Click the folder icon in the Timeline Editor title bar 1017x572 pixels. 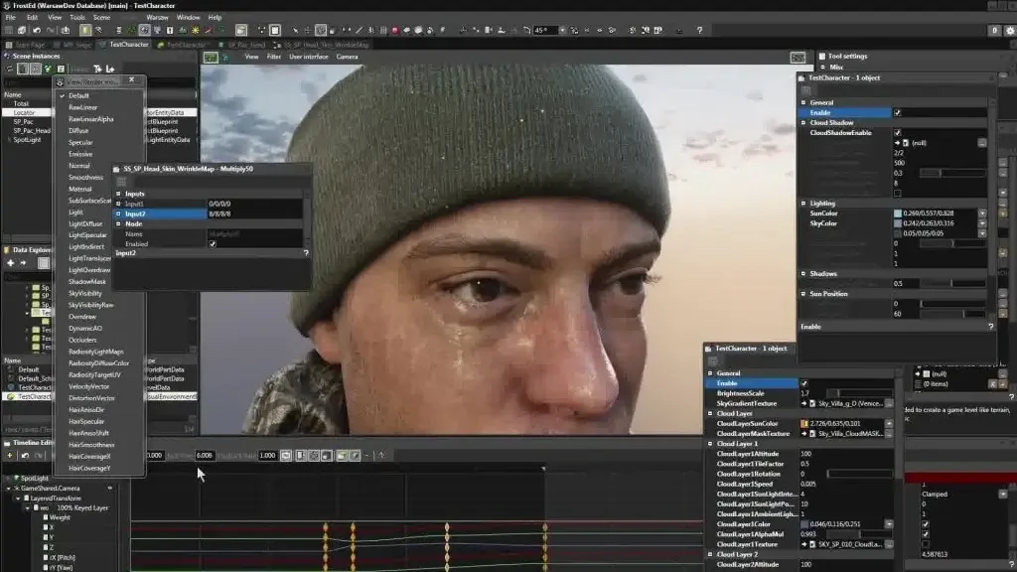(x=6, y=442)
